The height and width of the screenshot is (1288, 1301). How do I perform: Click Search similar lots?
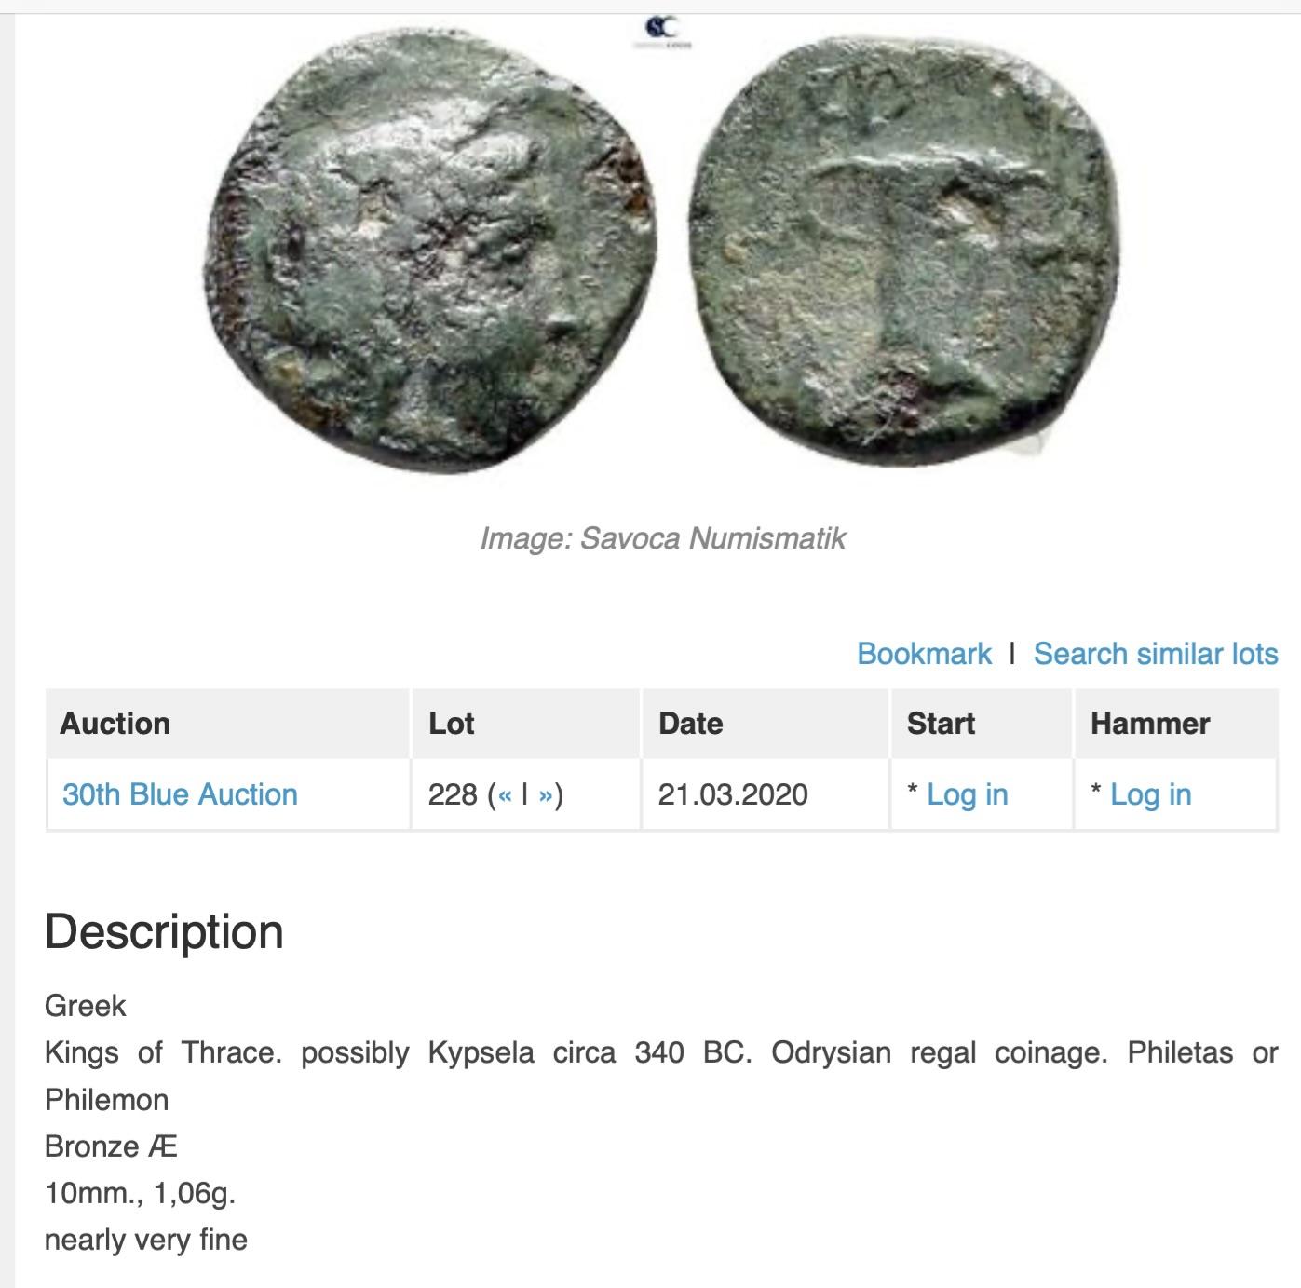pos(1156,654)
